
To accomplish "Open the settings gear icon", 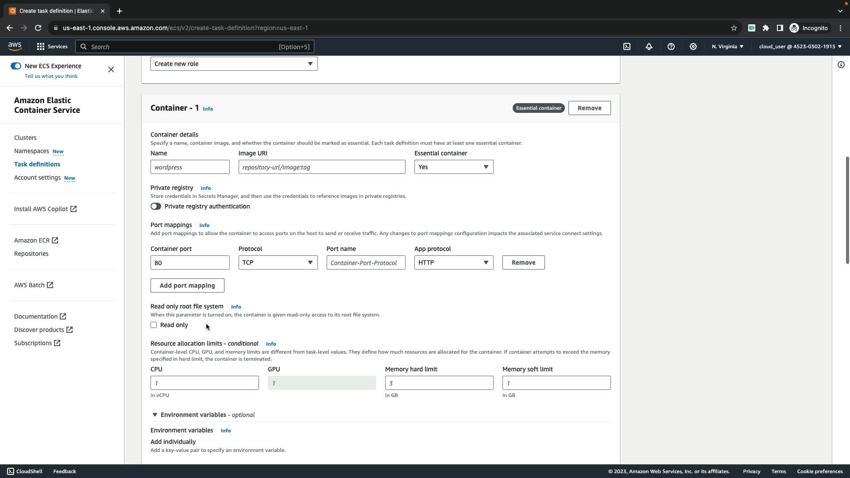I will point(693,46).
